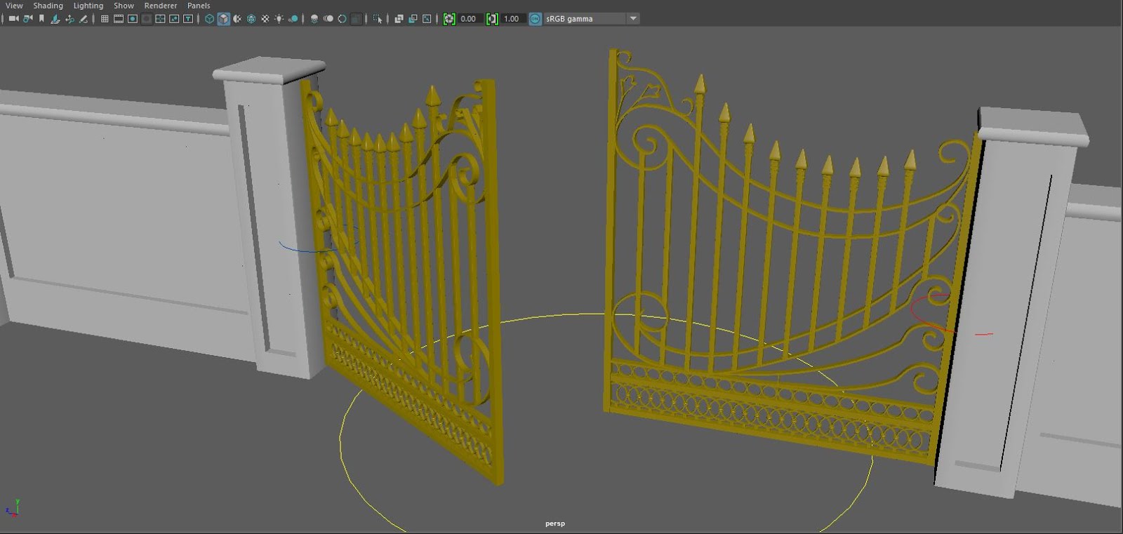Toggle X-Ray Joints icon
The height and width of the screenshot is (534, 1123).
[x=427, y=19]
